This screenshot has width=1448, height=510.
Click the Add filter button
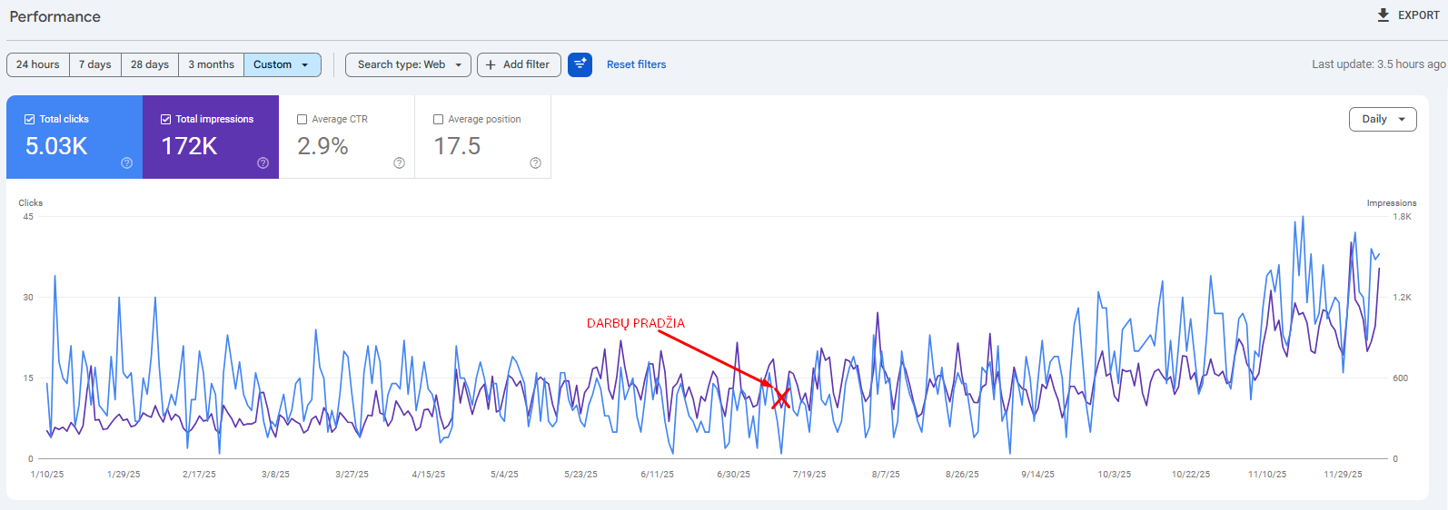(x=519, y=64)
